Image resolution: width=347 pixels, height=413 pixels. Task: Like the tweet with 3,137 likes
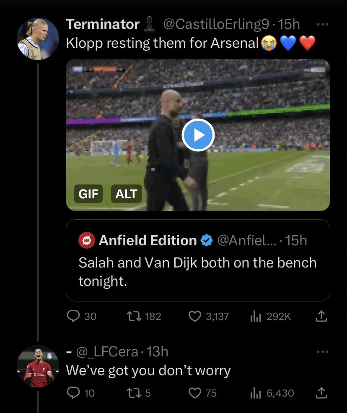[194, 316]
